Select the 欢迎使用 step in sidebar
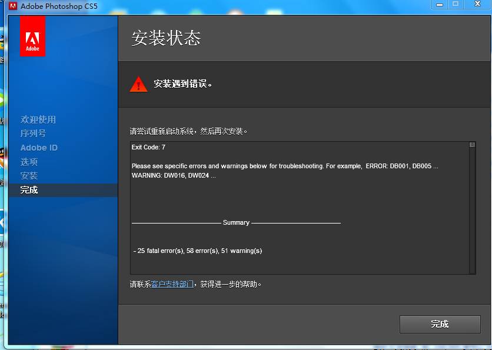492x350 pixels. 38,119
